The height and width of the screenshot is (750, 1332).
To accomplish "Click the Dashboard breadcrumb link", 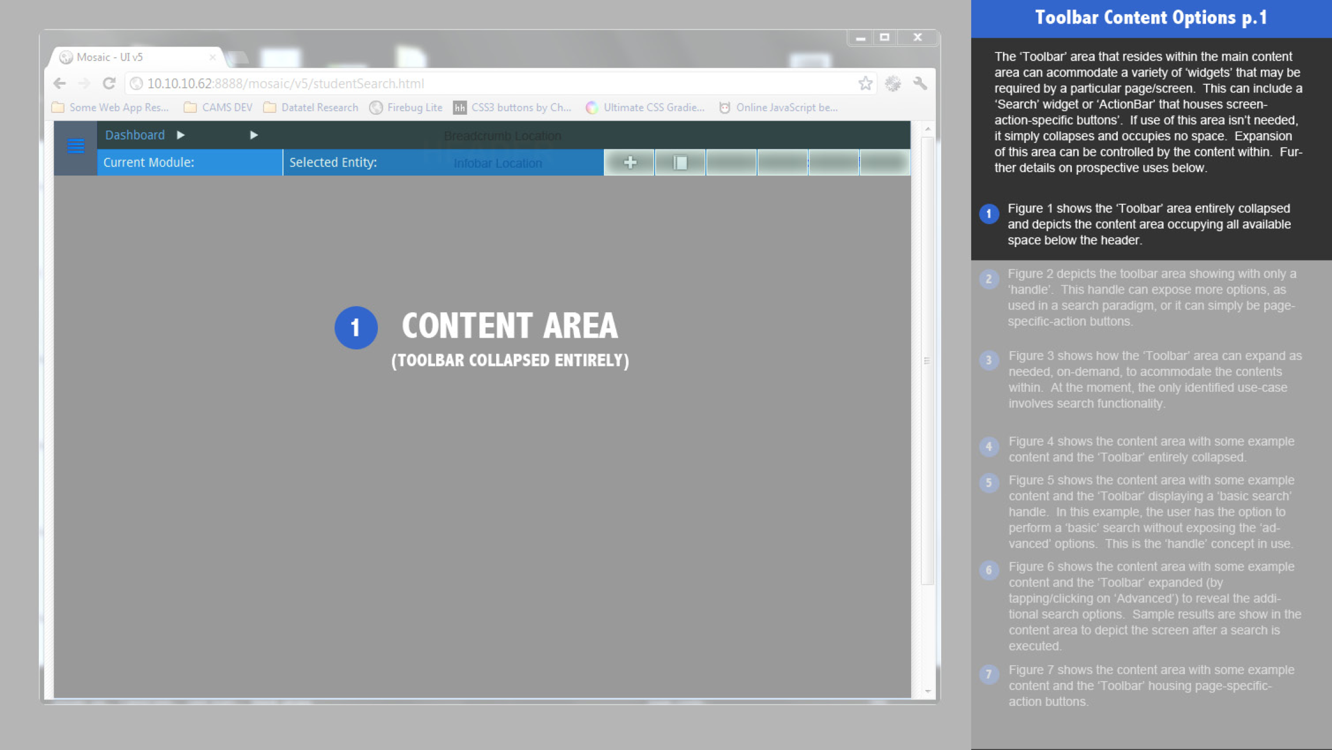I will pos(135,135).
